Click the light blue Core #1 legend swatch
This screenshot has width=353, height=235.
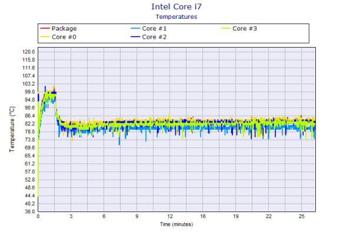point(135,28)
